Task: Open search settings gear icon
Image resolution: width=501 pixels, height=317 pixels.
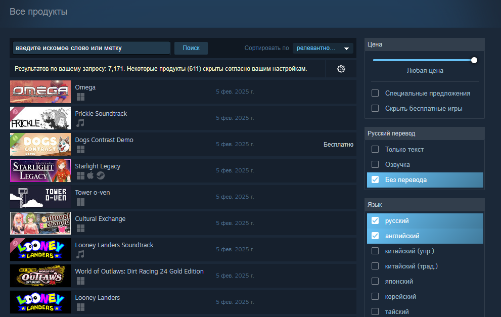Action: [x=341, y=69]
